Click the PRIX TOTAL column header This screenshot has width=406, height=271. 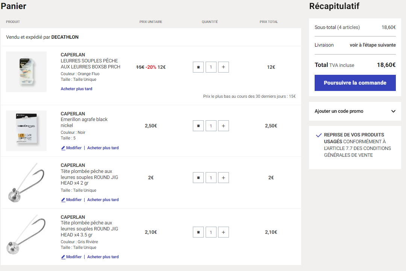tap(268, 22)
